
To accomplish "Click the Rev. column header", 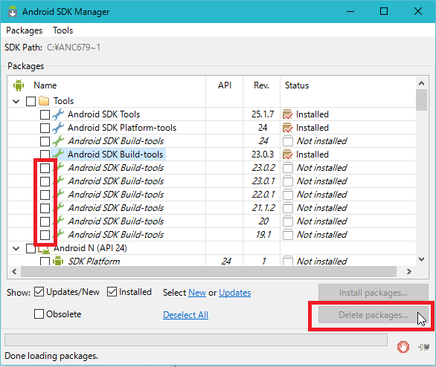I will pos(261,85).
